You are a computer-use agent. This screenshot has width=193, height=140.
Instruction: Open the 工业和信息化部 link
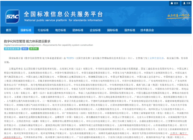pos(156,58)
